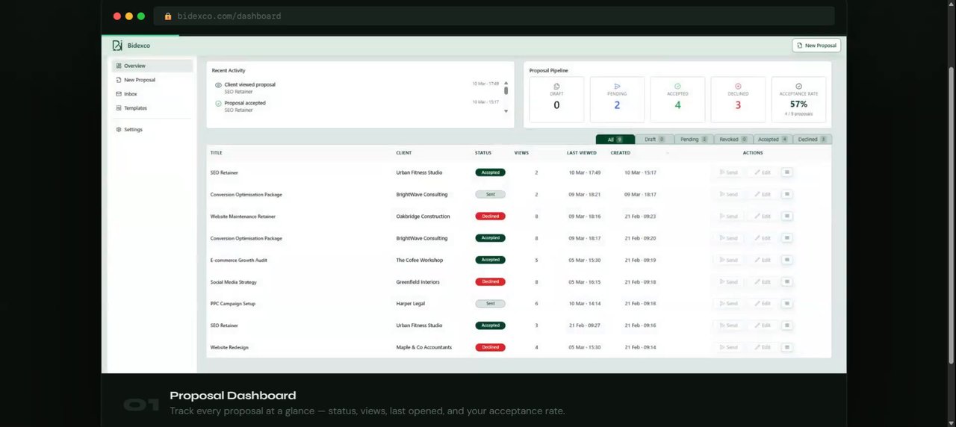Click the eye icon beside Client viewed proposal
The width and height of the screenshot is (956, 427).
(x=218, y=85)
